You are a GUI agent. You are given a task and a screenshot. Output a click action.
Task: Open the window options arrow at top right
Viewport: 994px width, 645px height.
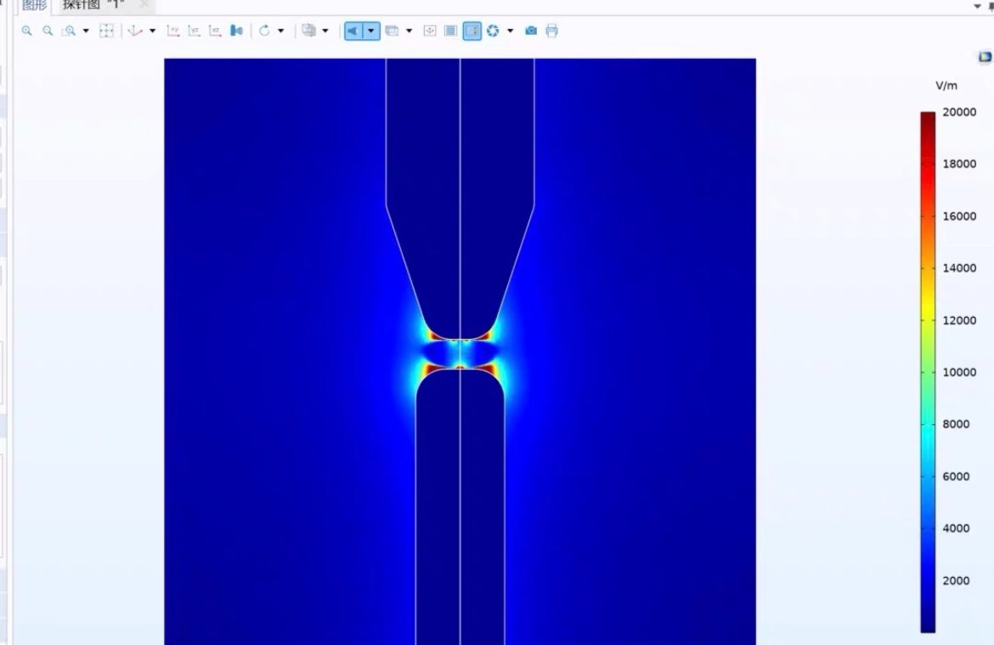(977, 6)
